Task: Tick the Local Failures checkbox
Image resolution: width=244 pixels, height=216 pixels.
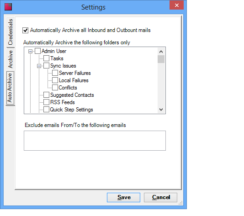Action: [x=55, y=80]
